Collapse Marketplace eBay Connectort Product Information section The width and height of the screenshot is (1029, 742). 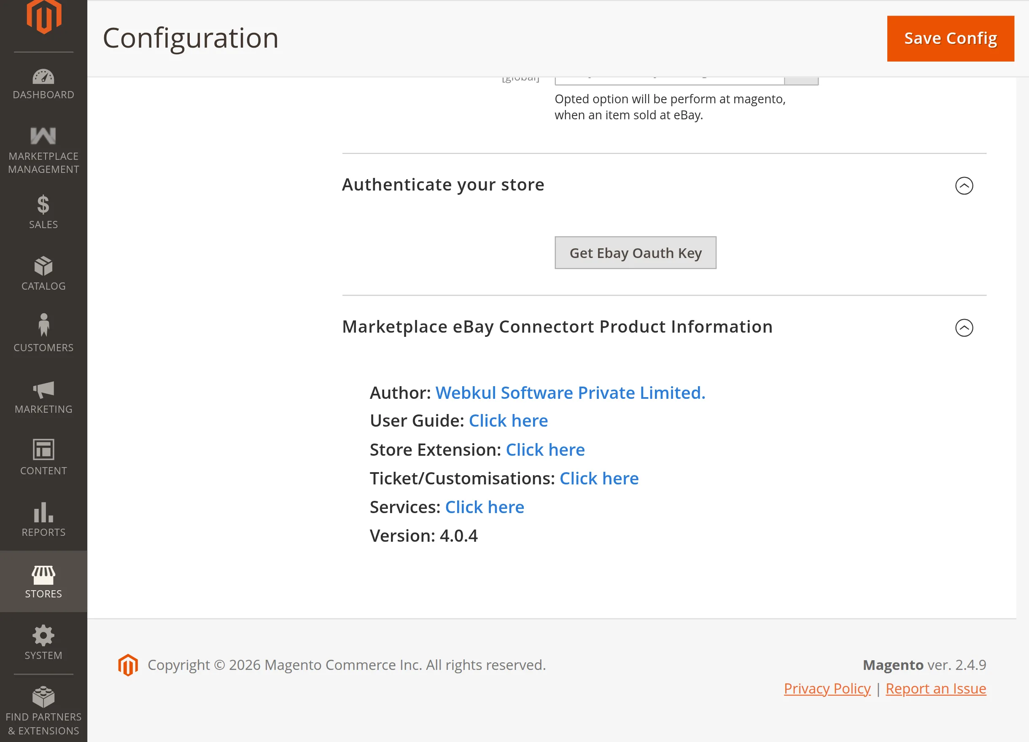[964, 328]
